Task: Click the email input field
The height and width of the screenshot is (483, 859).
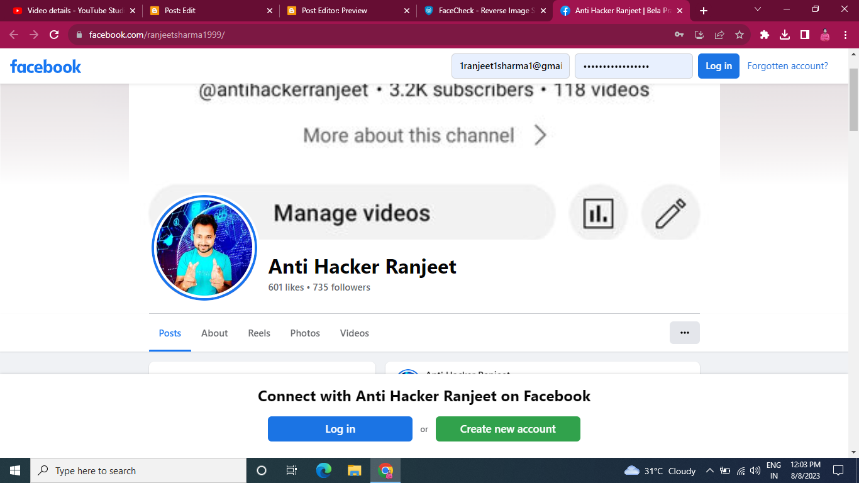Action: [511, 66]
